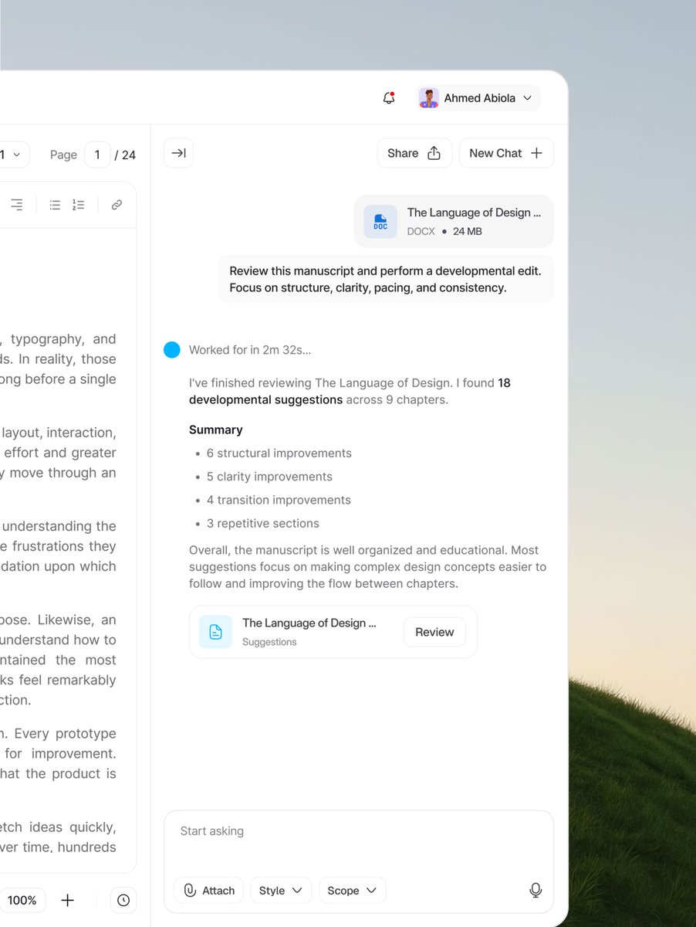Click the "/ 24" total pages text
The image size is (696, 927).
[x=125, y=154]
